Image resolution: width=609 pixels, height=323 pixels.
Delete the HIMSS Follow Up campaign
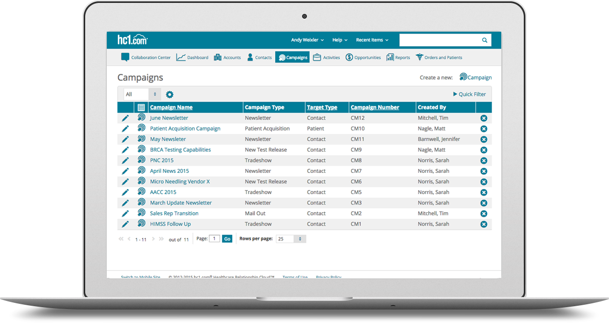click(x=483, y=224)
